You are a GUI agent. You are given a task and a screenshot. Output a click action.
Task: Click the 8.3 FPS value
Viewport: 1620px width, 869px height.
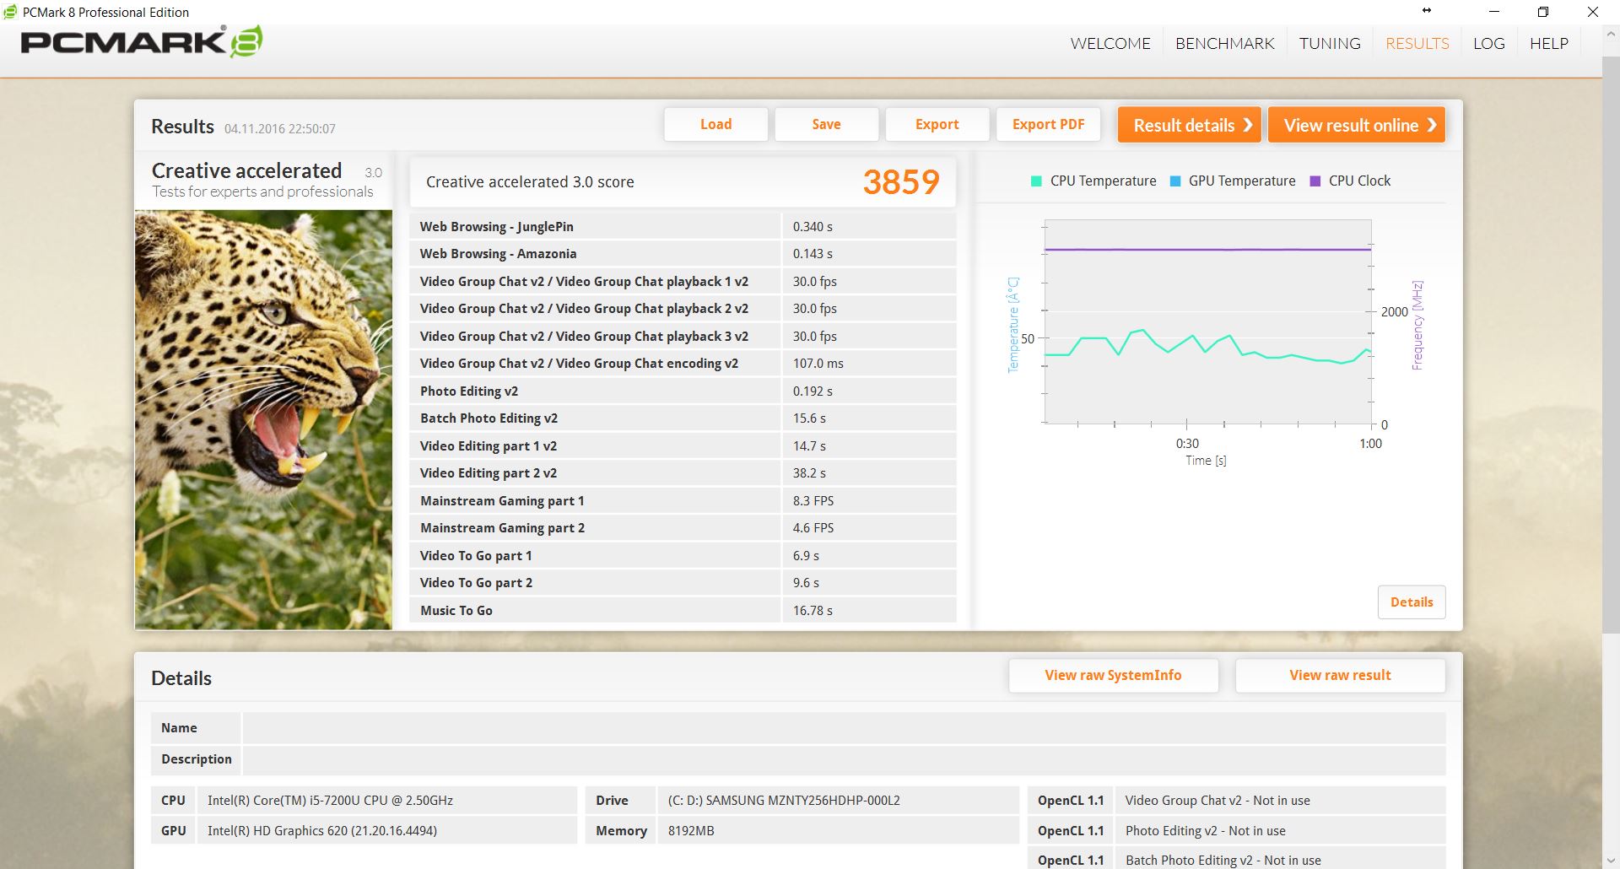(x=813, y=500)
